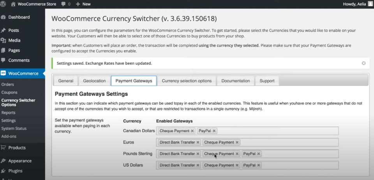This screenshot has height=180, width=374.
Task: Click in the Euros gateways input field
Action: pos(288,142)
